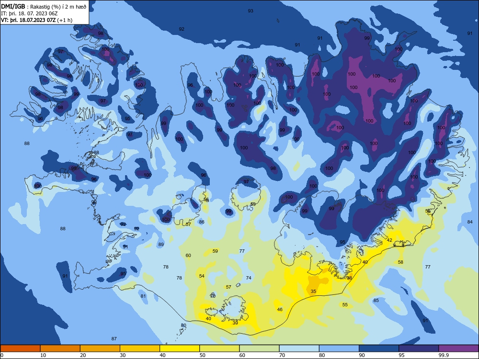Click the '42' humidity value
Screen dimensions: 479x359
[x=389, y=240]
